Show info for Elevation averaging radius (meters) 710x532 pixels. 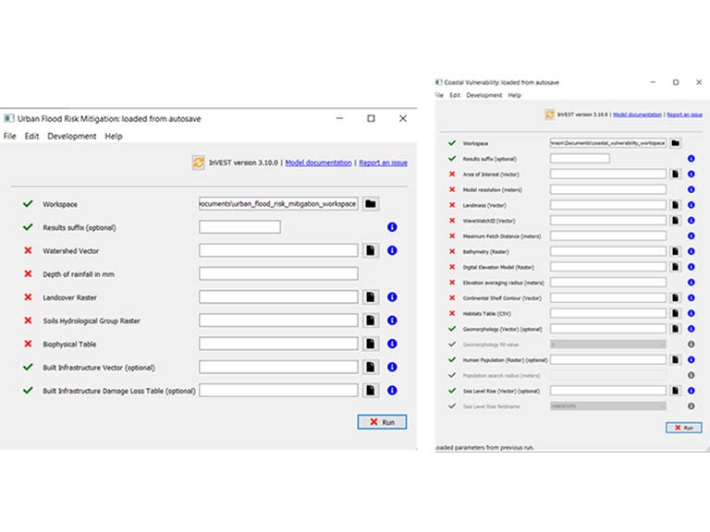691,283
